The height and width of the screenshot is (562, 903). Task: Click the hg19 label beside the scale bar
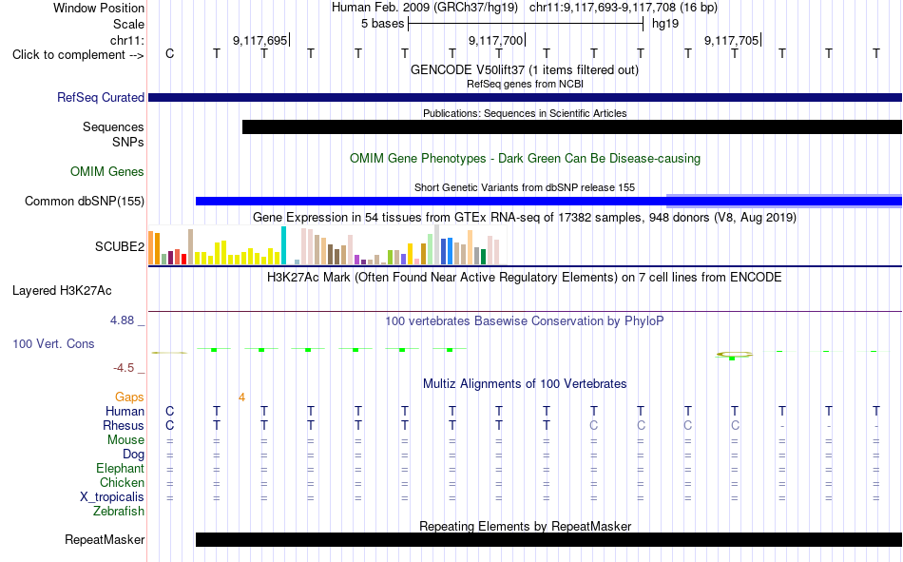pyautogui.click(x=665, y=24)
